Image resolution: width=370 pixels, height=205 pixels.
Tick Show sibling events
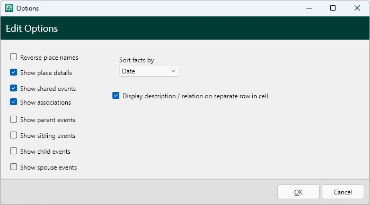tap(13, 135)
